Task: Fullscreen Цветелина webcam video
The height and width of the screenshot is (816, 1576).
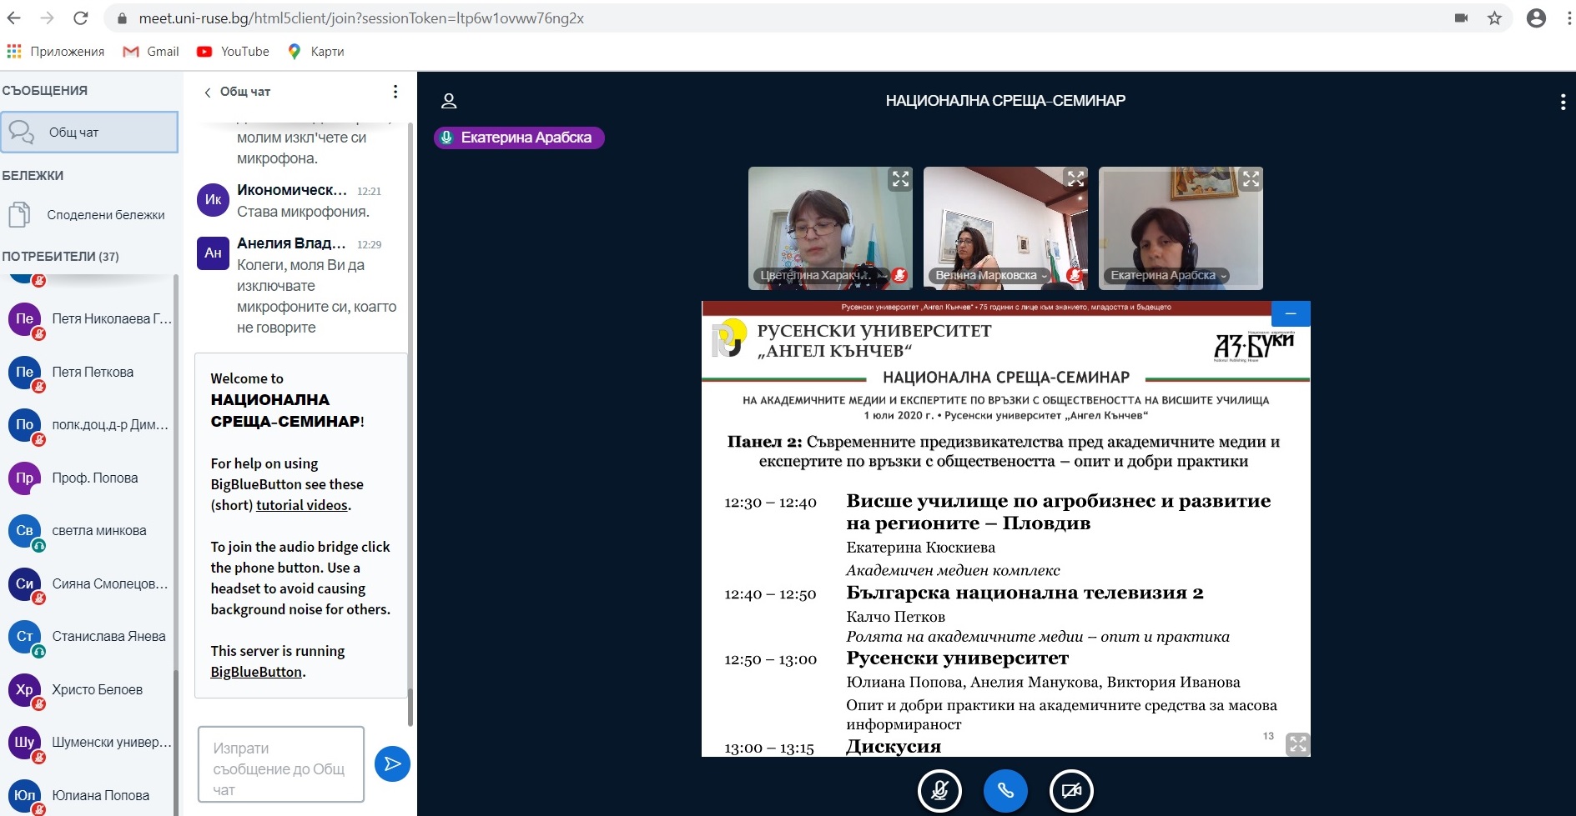Action: 900,178
